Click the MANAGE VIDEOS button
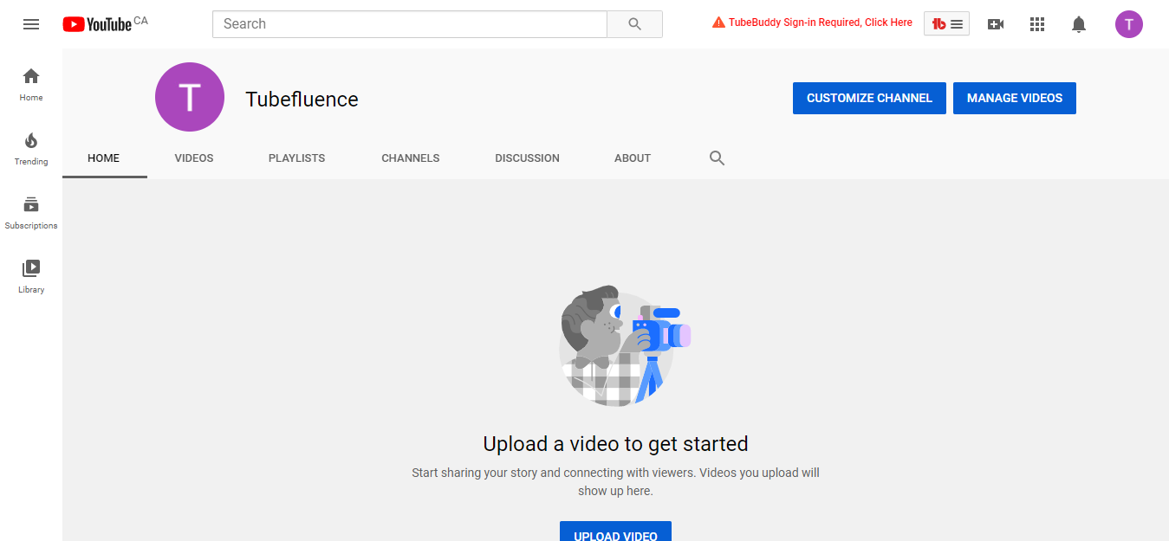 point(1015,99)
